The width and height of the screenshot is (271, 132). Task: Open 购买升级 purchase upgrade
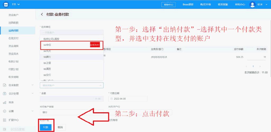tap(206, 4)
